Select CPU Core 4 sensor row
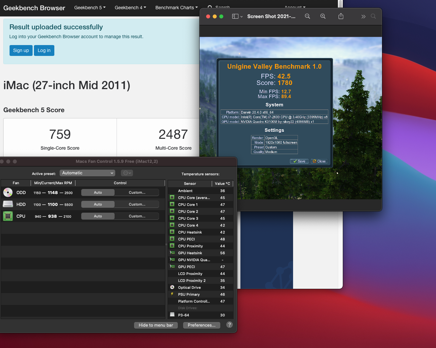 tap(201, 225)
